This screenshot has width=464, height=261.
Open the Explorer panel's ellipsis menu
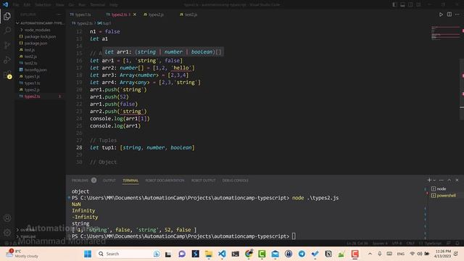tap(59, 14)
